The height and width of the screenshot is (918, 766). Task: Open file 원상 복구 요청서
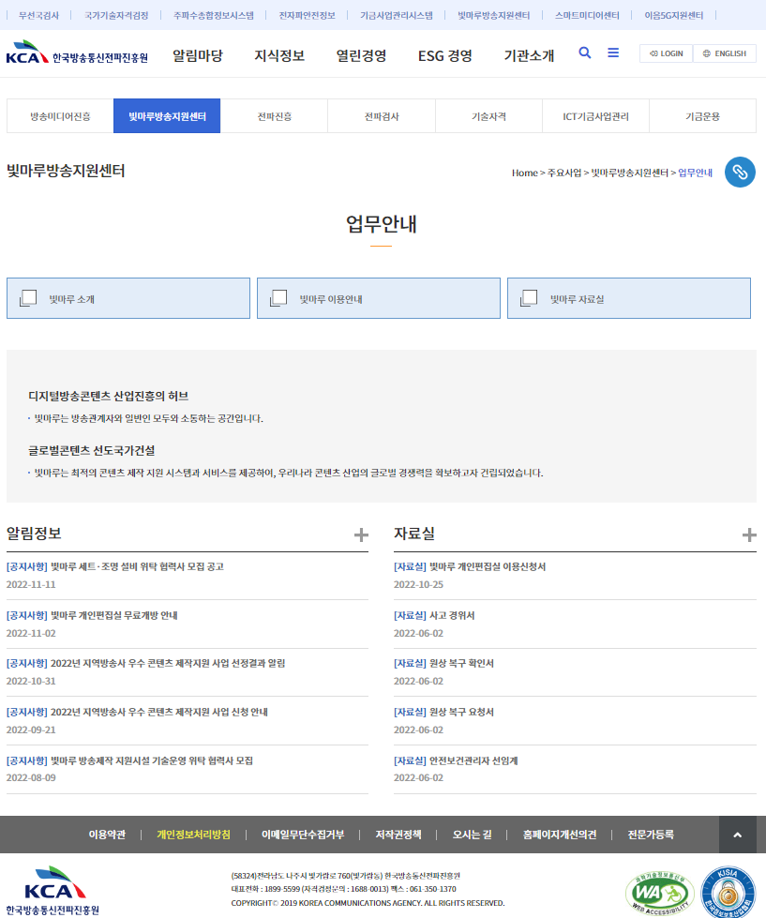tap(461, 712)
